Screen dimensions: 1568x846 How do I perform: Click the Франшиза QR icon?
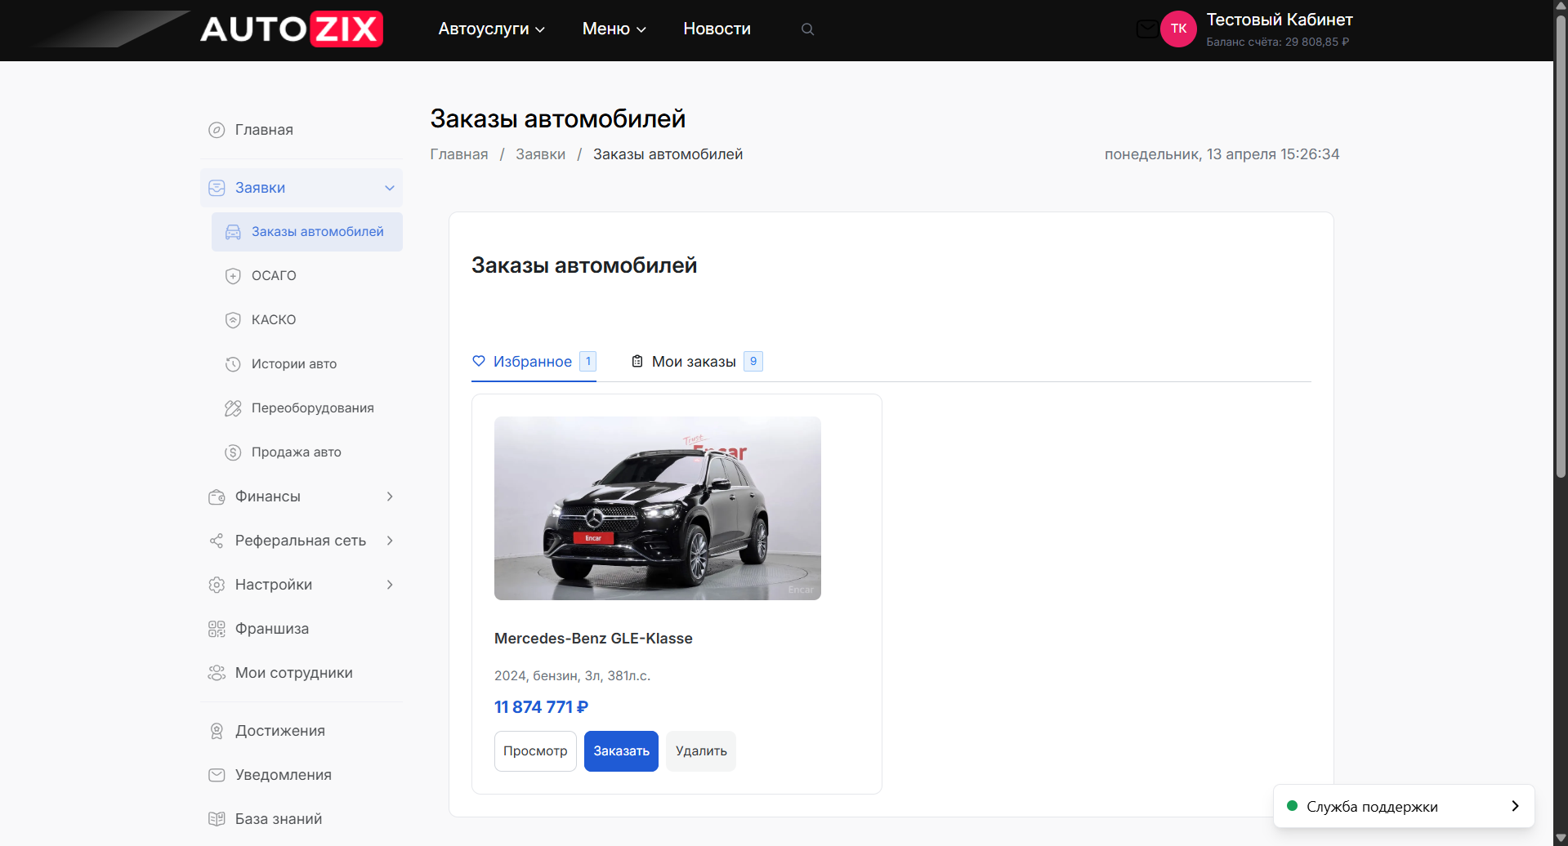point(217,629)
